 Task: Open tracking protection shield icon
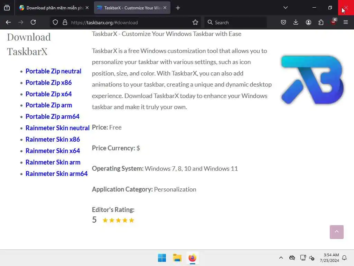55,22
